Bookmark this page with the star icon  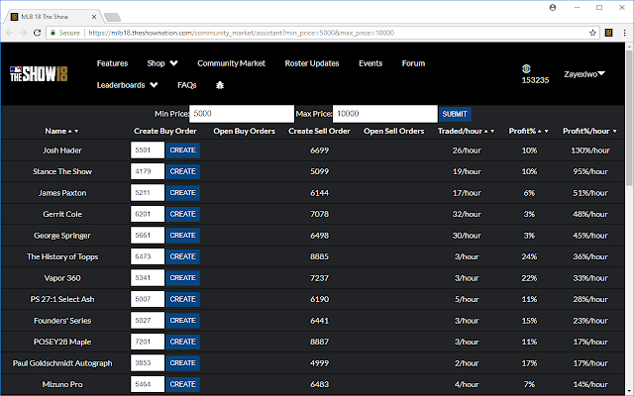[x=592, y=33]
